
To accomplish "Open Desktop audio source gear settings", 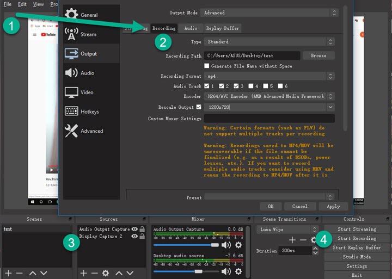I will pyautogui.click(x=238, y=271).
